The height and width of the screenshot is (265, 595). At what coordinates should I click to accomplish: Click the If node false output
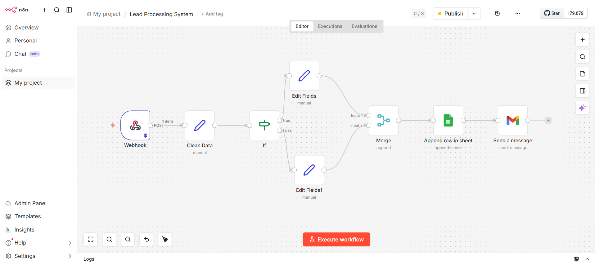(279, 130)
